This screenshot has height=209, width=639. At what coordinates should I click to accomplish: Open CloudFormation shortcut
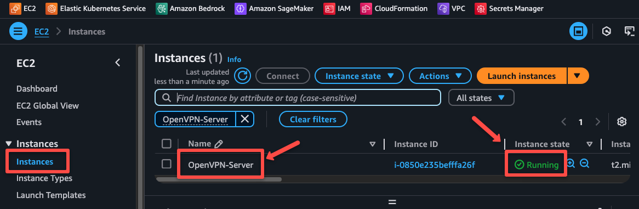pyautogui.click(x=394, y=8)
